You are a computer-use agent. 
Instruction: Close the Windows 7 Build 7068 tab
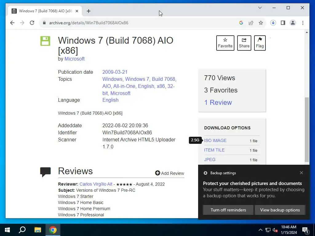click(77, 11)
